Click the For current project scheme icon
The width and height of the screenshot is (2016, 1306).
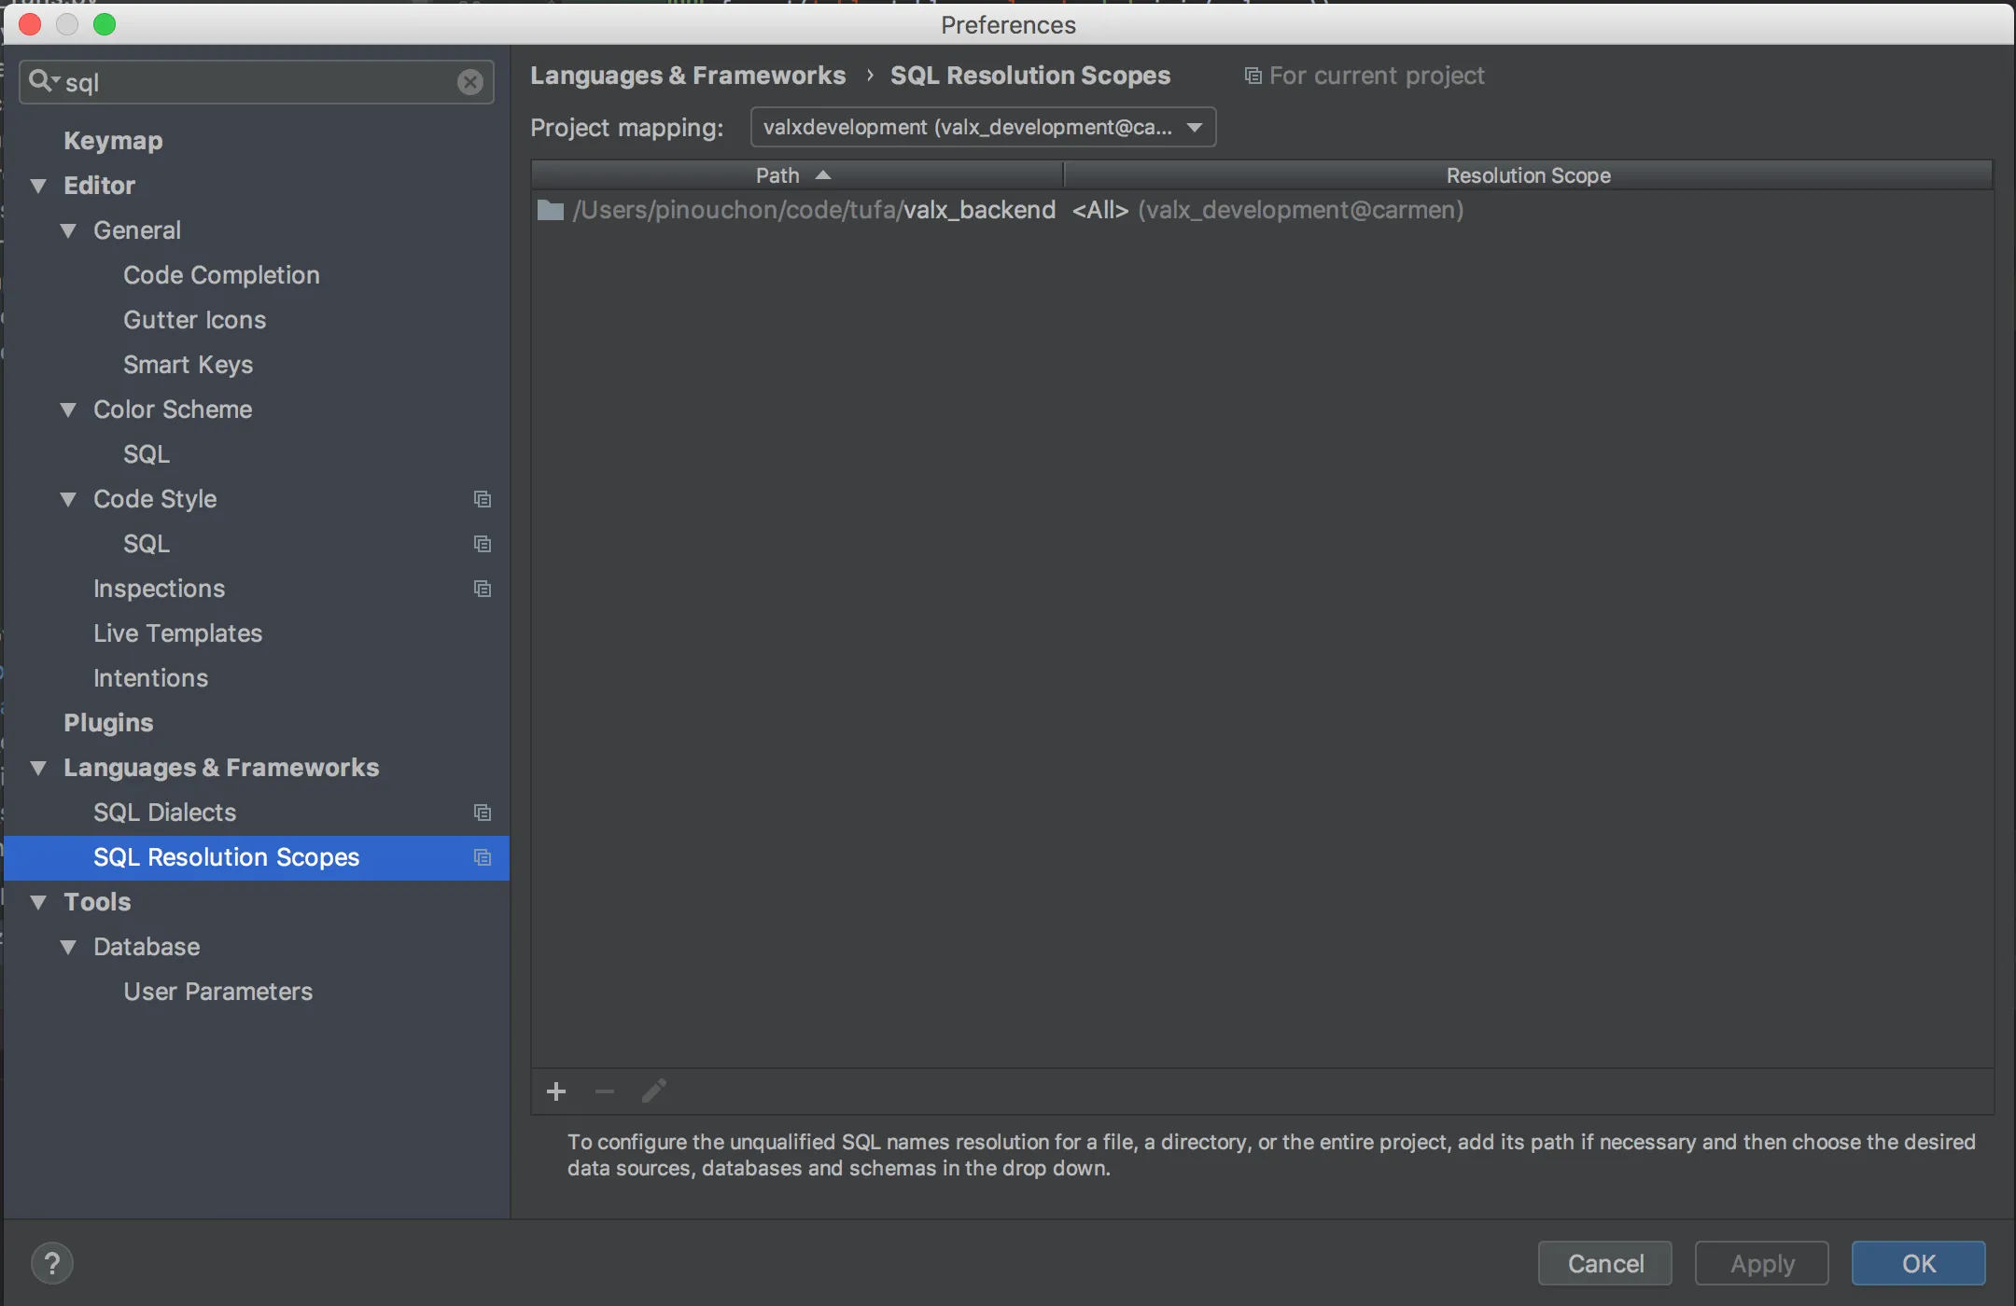pyautogui.click(x=1252, y=76)
